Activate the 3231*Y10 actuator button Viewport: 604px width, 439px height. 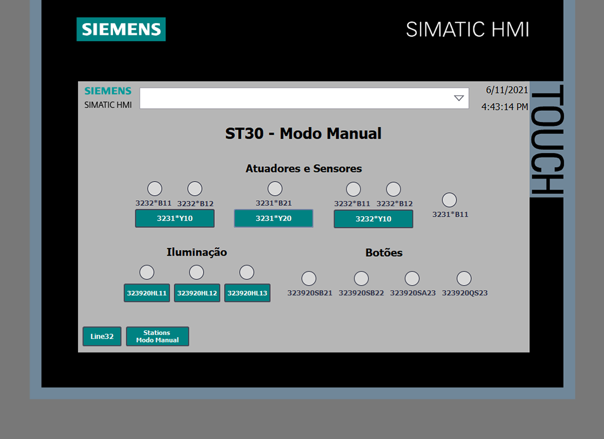(175, 218)
